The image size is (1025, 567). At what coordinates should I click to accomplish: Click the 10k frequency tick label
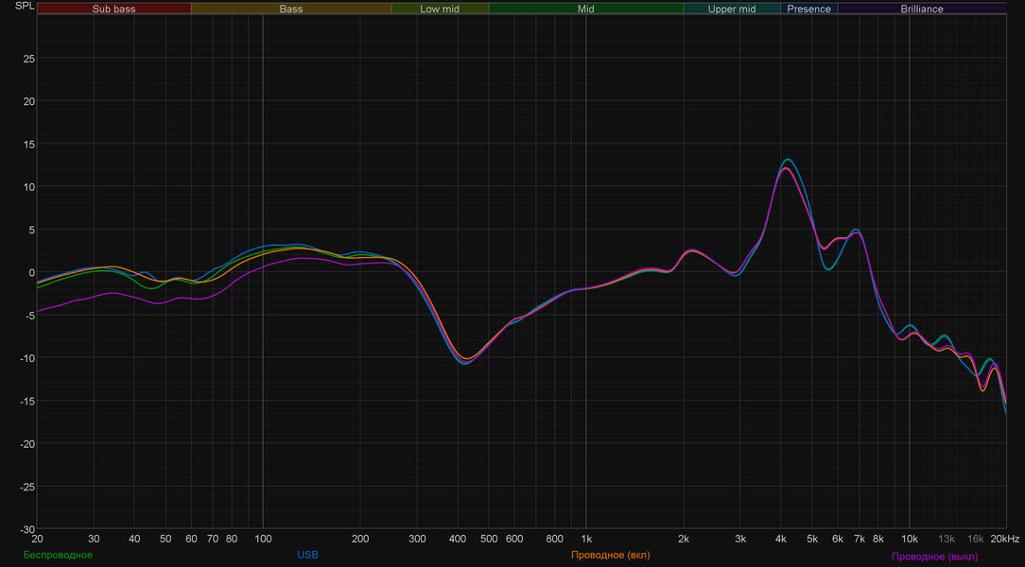coord(910,539)
